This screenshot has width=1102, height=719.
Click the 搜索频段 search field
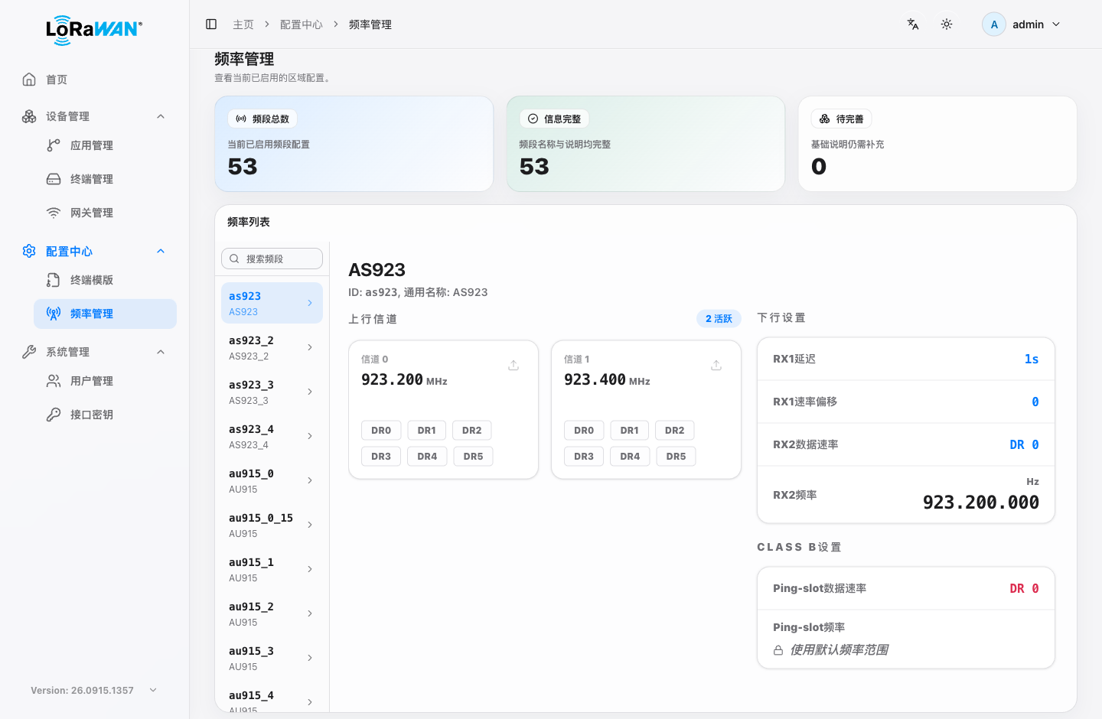pyautogui.click(x=272, y=259)
